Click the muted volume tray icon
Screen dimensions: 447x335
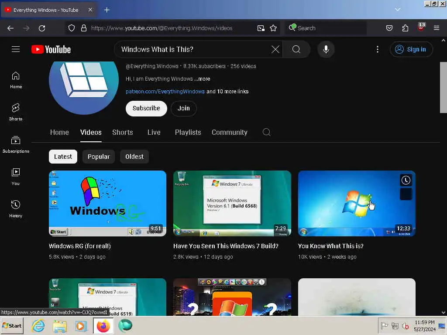[x=405, y=326]
